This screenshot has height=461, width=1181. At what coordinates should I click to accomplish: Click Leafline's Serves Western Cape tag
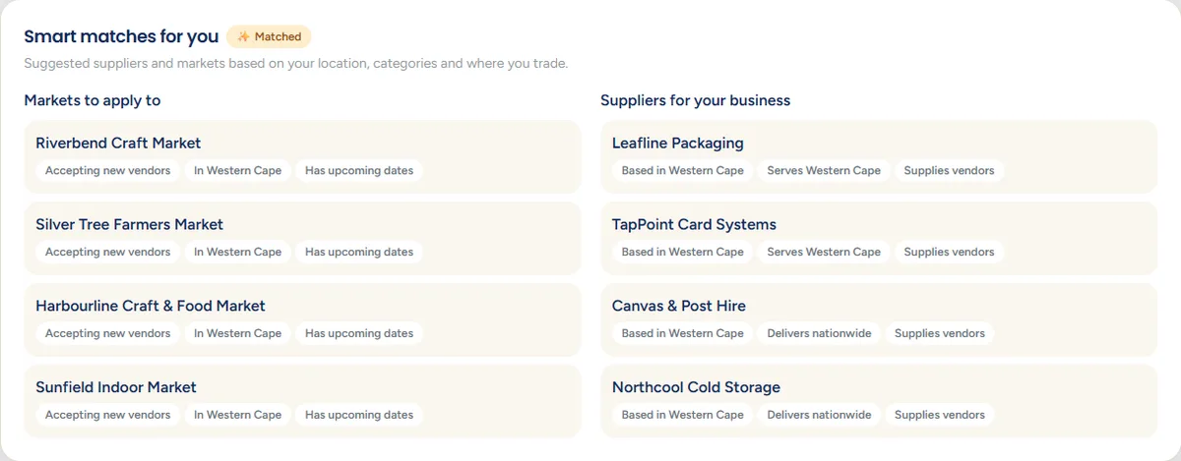(x=824, y=170)
